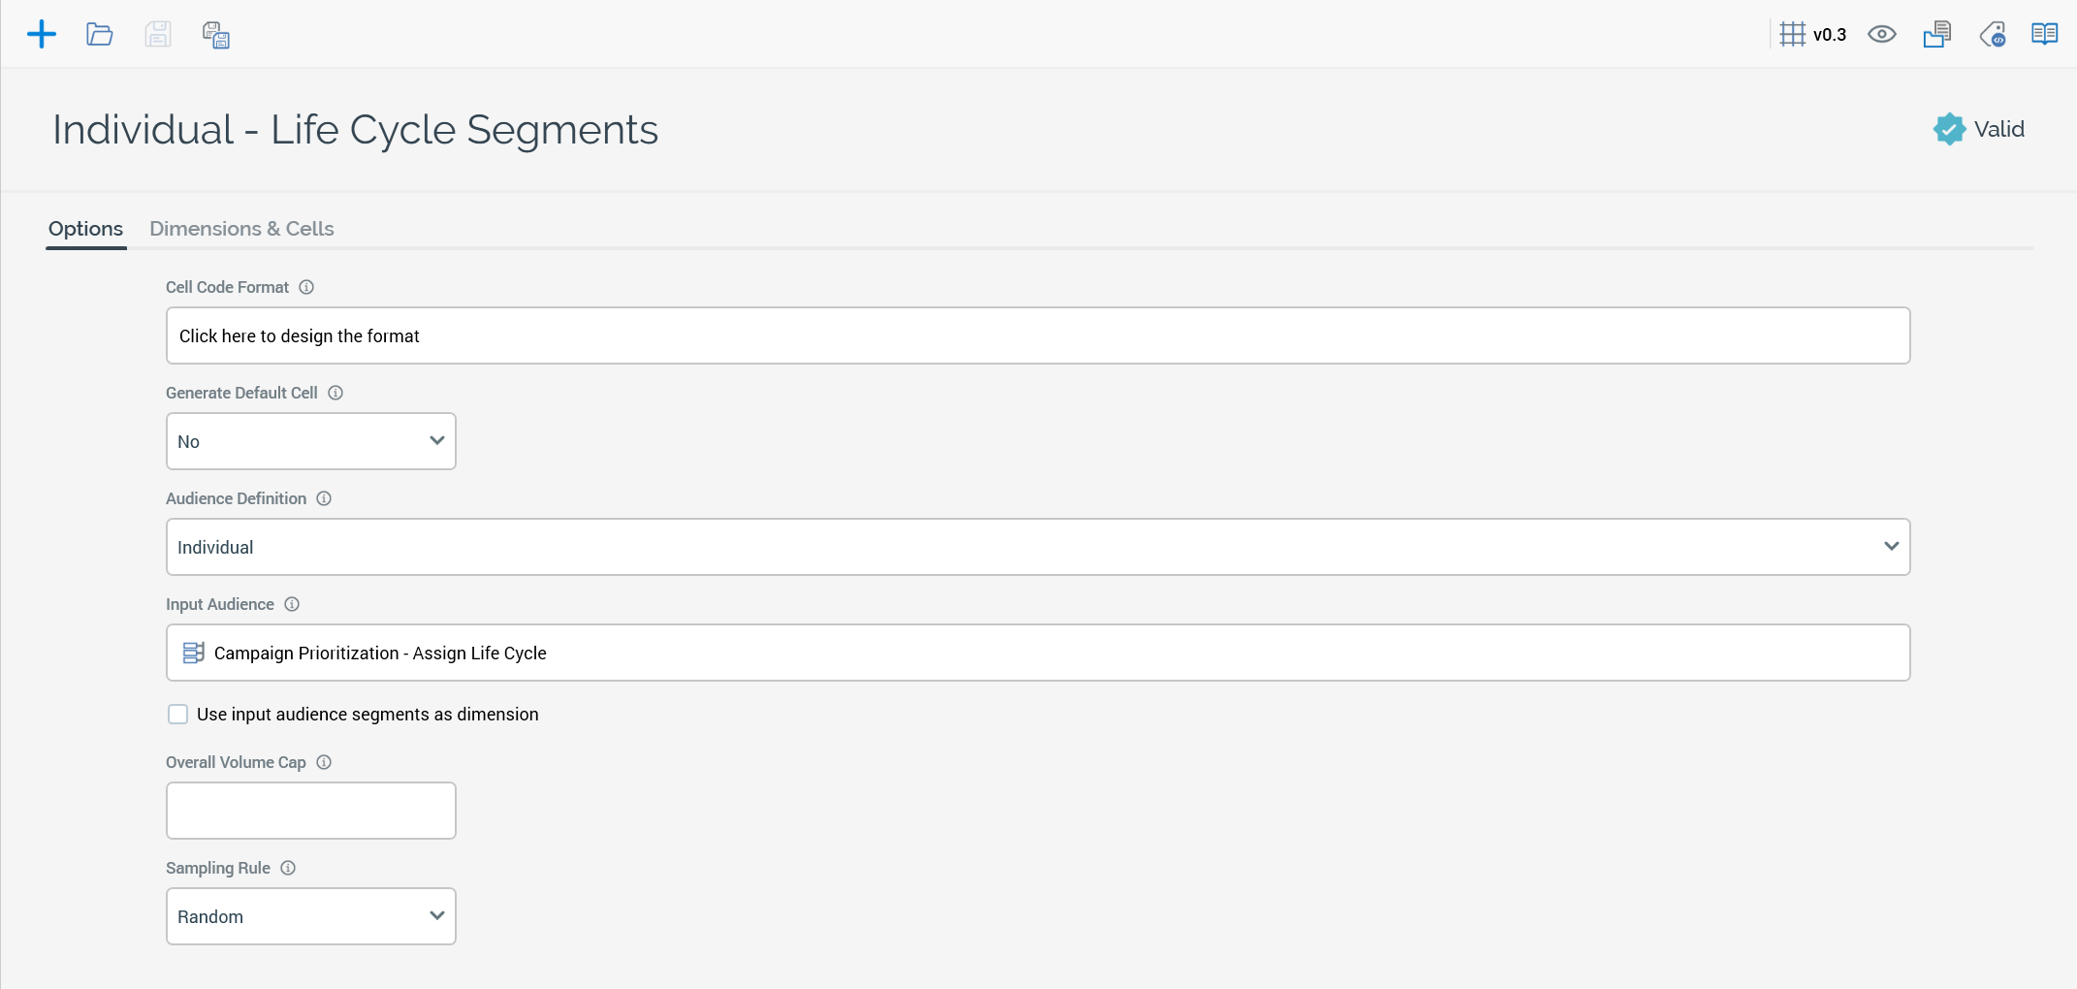Click the folder with document icon
2077x989 pixels.
pyautogui.click(x=1937, y=35)
